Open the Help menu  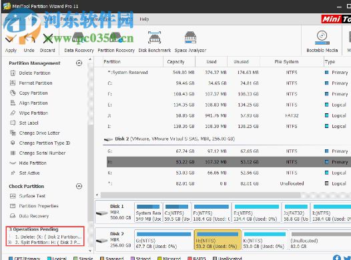[144, 19]
